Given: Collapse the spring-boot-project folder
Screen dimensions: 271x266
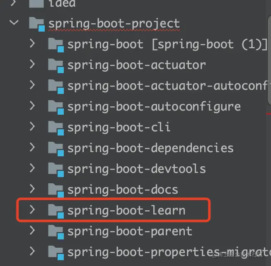Looking at the screenshot, I should (x=14, y=22).
